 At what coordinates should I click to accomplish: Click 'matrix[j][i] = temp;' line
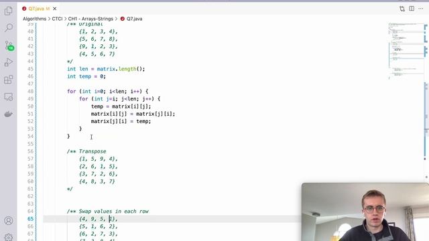121,121
